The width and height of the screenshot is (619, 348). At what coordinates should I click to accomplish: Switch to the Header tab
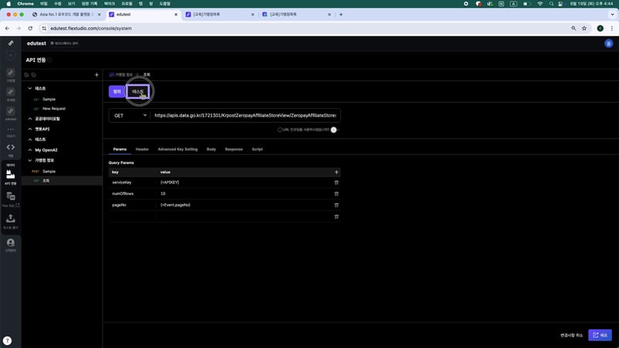142,148
